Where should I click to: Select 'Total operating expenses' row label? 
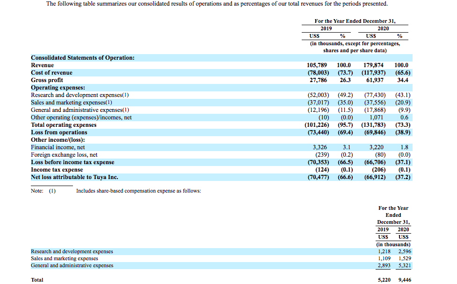coord(64,125)
